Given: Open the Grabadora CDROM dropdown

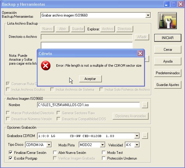Looking at the screenshot, I should (137, 136).
